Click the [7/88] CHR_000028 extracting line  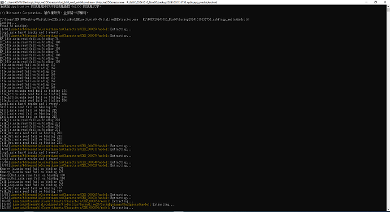(66, 165)
